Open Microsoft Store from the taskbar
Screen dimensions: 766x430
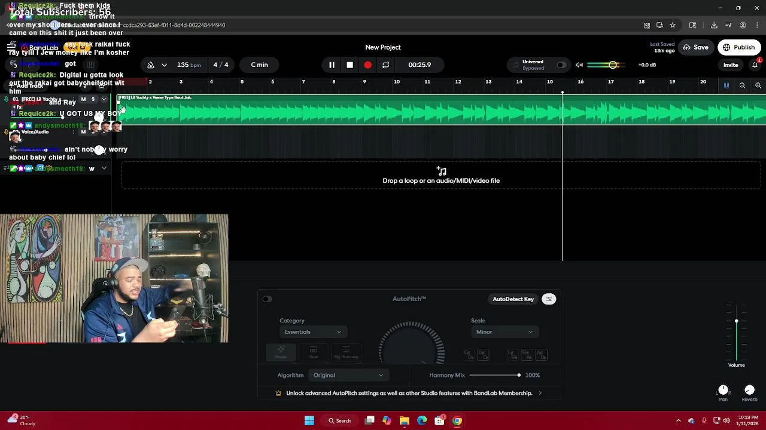[x=439, y=420]
